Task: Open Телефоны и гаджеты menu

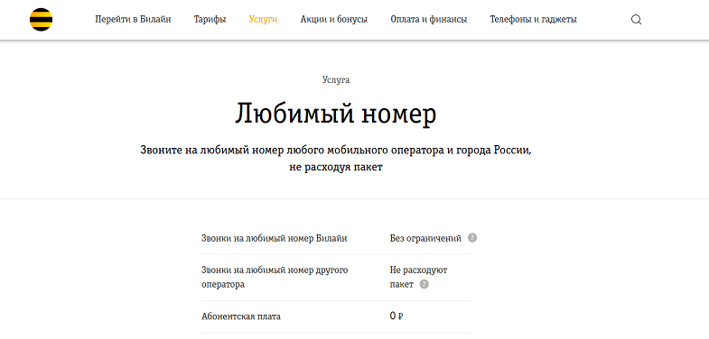Action: pyautogui.click(x=533, y=20)
